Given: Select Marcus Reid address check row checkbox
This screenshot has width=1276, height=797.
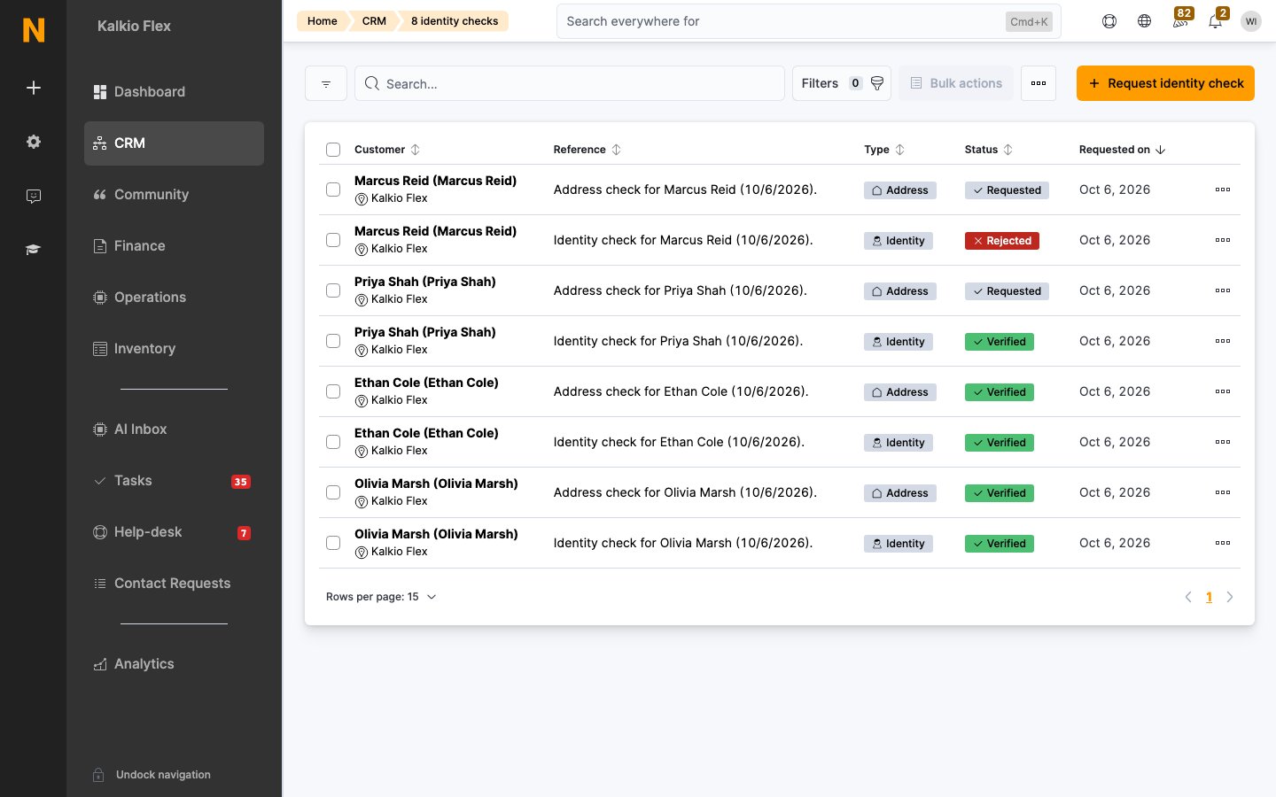Looking at the screenshot, I should (333, 190).
